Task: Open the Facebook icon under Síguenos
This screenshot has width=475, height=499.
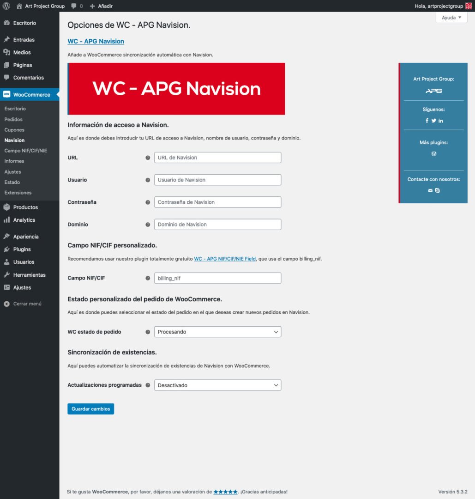Action: coord(427,121)
